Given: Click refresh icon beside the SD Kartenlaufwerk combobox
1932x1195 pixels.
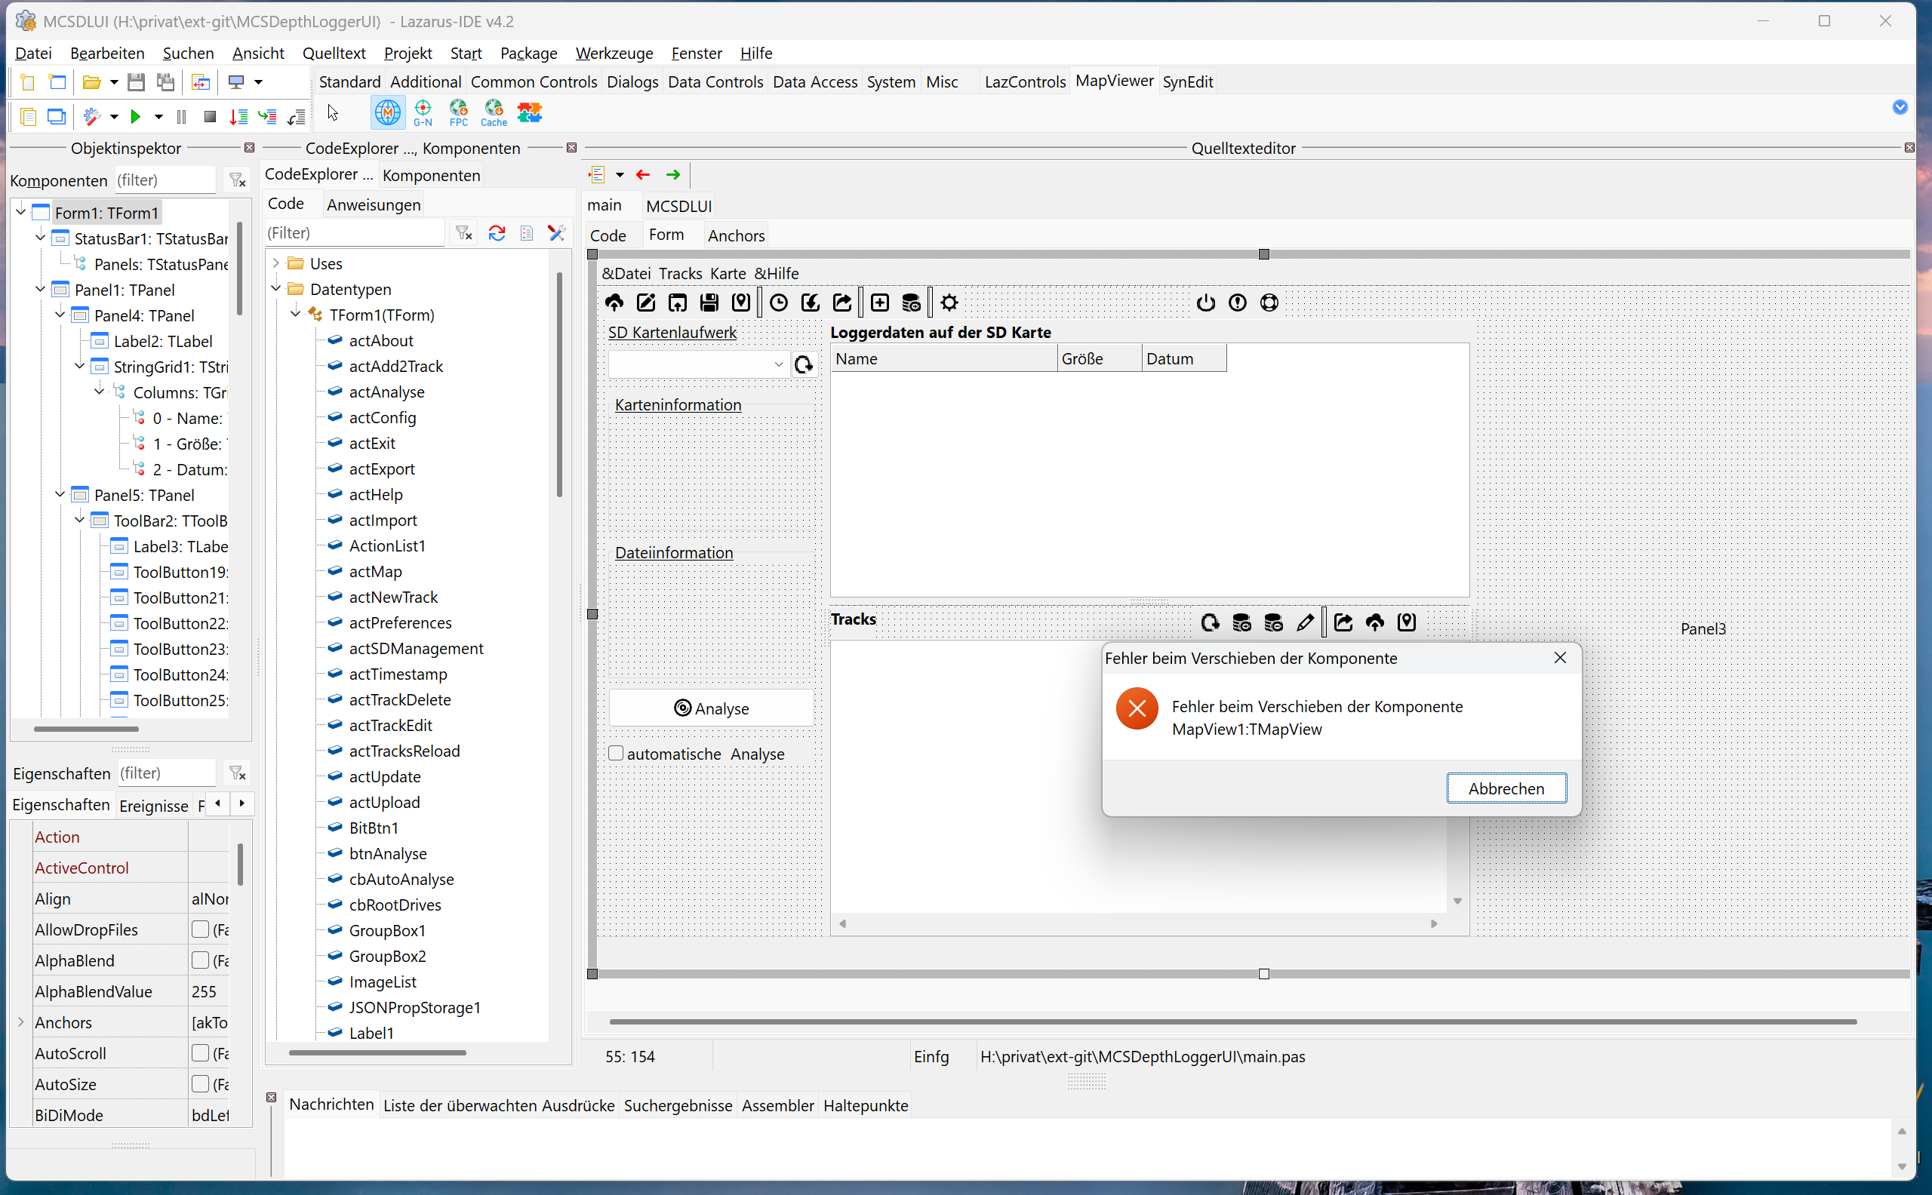Looking at the screenshot, I should tap(803, 364).
